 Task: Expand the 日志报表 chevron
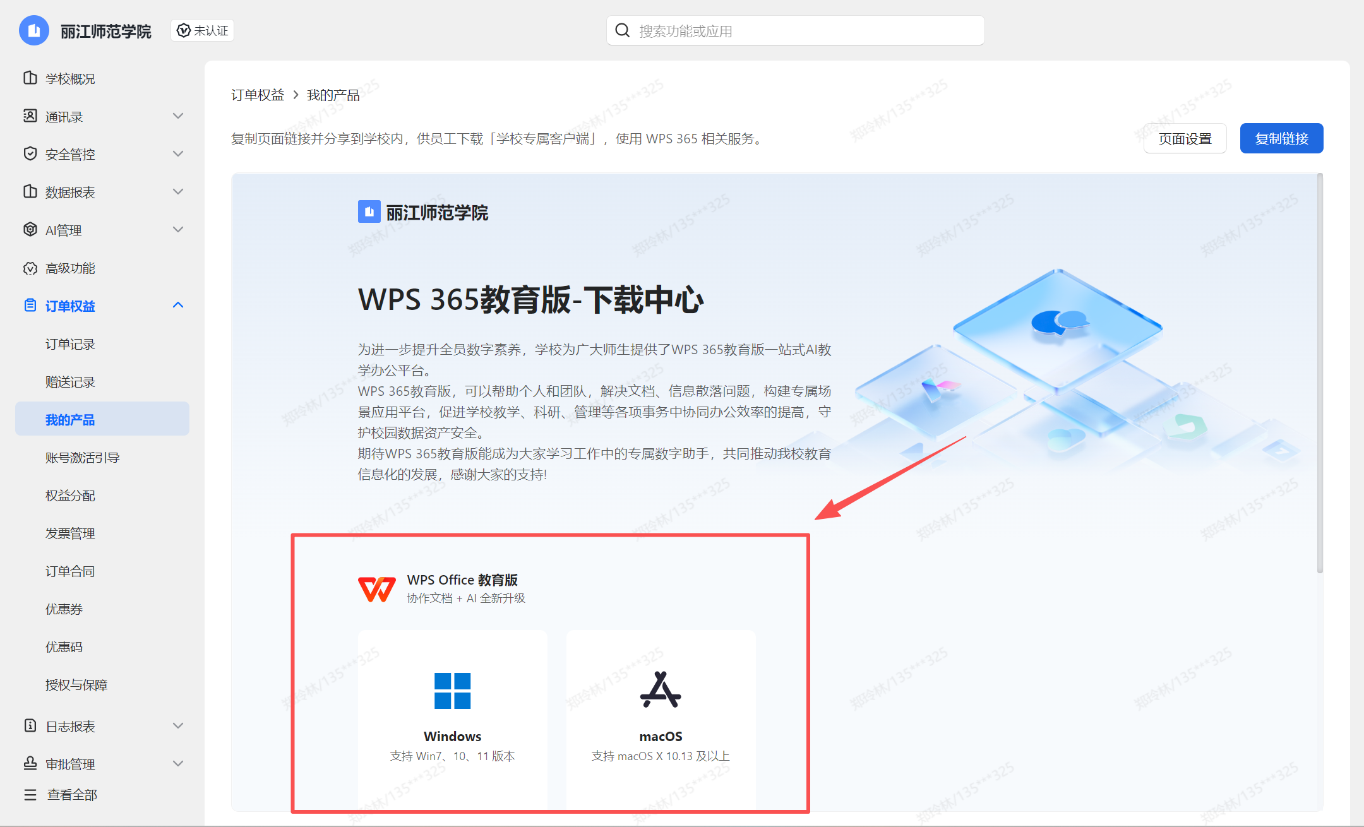178,726
